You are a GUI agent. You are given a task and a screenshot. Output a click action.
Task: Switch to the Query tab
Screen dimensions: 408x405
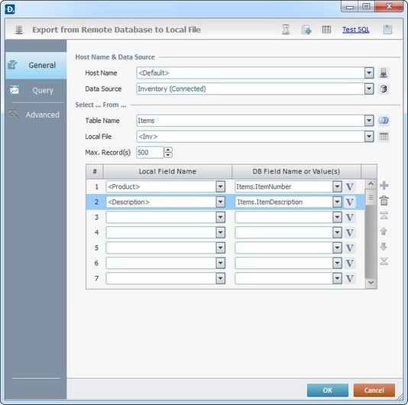36,90
